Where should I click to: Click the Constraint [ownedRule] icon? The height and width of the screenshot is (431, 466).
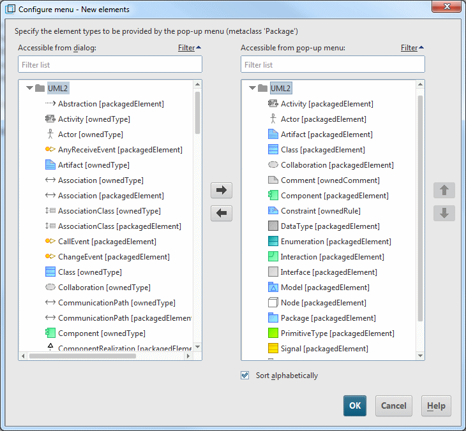273,210
